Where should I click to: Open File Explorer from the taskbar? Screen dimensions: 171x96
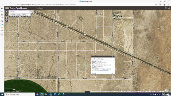pyautogui.click(x=46, y=94)
